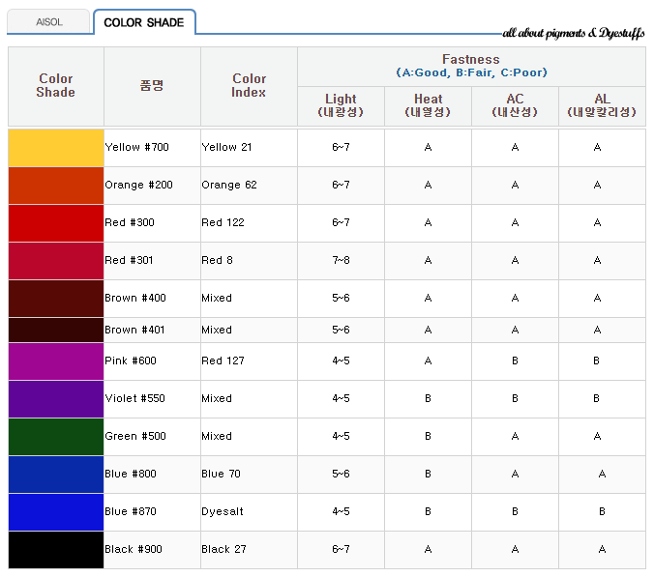Pick the Orange #200 color swatch
Viewport: 654px width, 577px height.
coord(56,185)
